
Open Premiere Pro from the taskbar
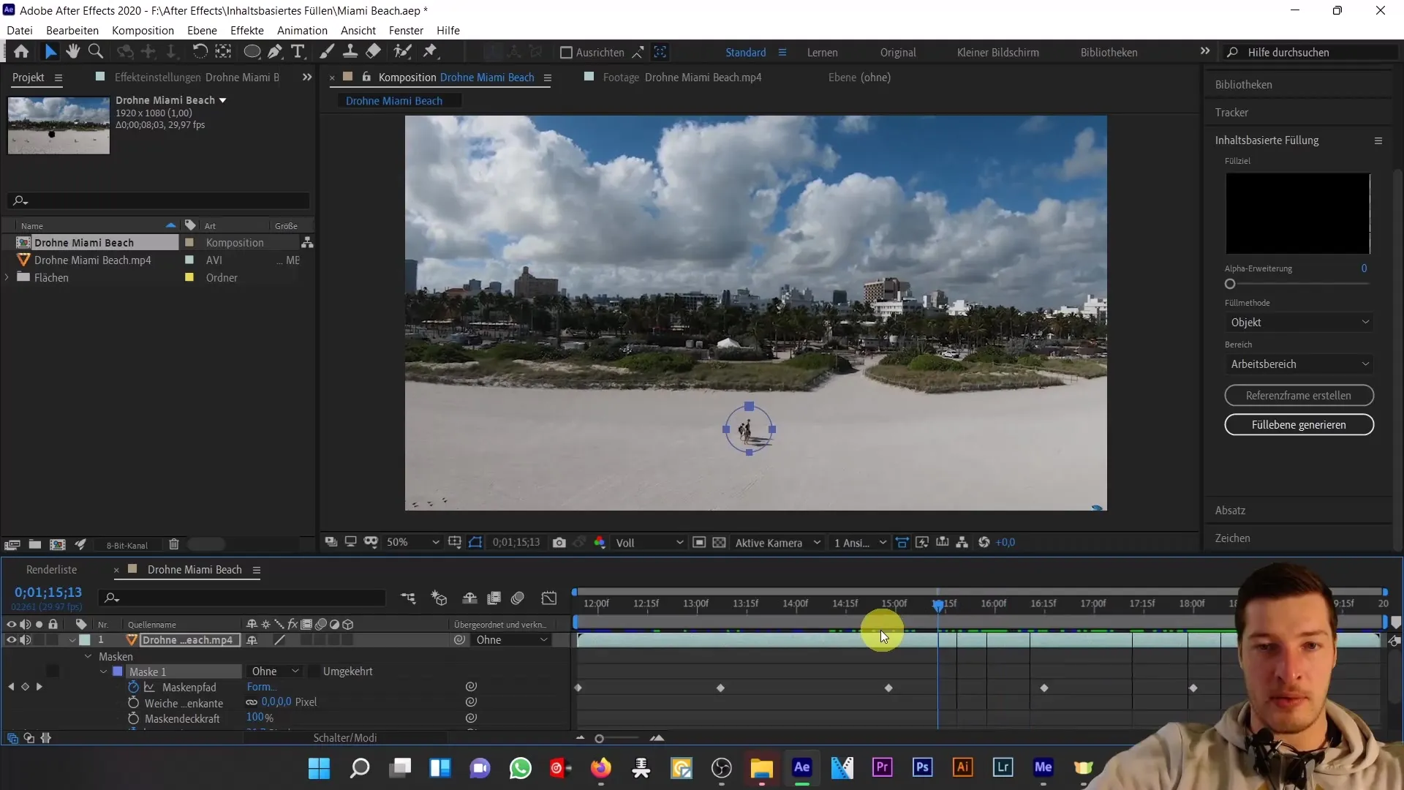[883, 767]
